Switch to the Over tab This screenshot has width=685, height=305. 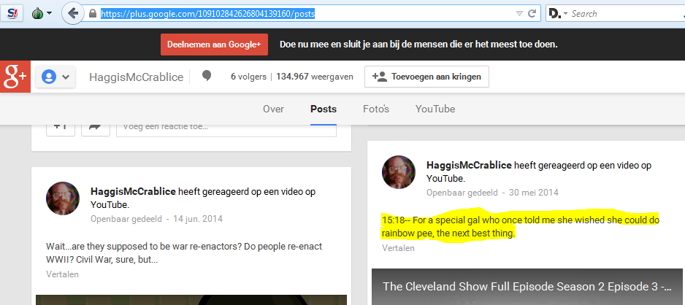click(273, 109)
